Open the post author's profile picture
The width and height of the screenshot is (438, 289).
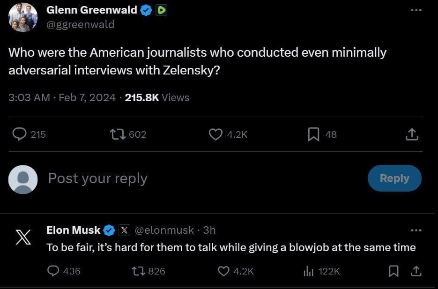pyautogui.click(x=23, y=17)
